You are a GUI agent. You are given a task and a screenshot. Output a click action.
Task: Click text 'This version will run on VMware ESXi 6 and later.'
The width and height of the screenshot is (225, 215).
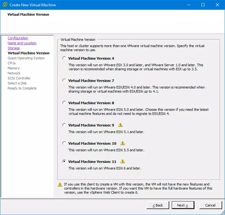coord(105,168)
